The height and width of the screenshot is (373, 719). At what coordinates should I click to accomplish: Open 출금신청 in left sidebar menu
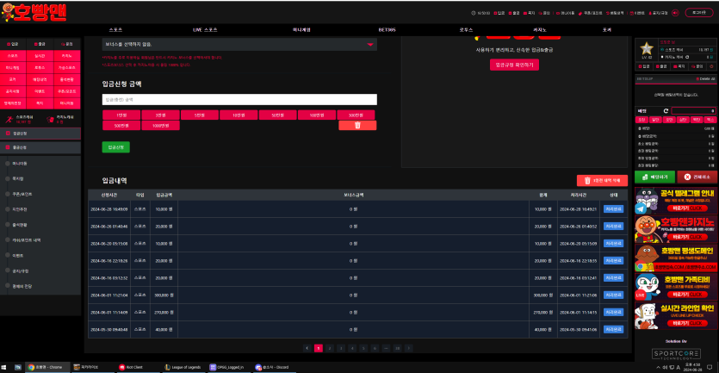coord(21,147)
